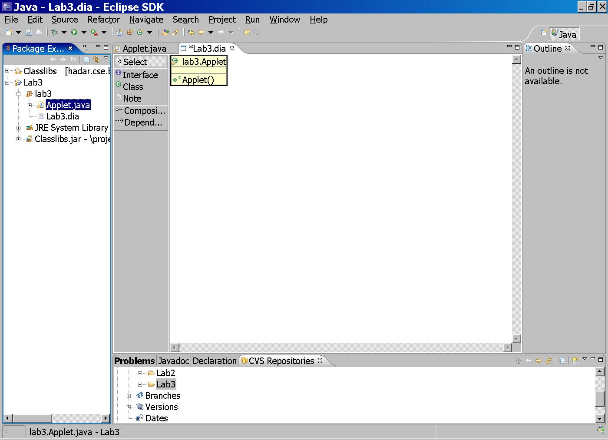Select the Note tool in palette
The height and width of the screenshot is (440, 608).
click(132, 99)
